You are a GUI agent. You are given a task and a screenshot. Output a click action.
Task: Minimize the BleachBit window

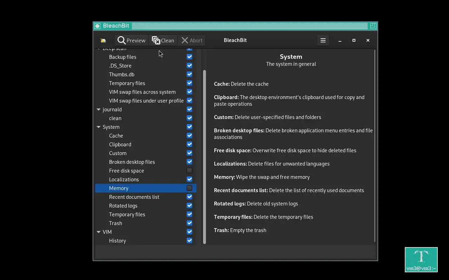coord(340,40)
